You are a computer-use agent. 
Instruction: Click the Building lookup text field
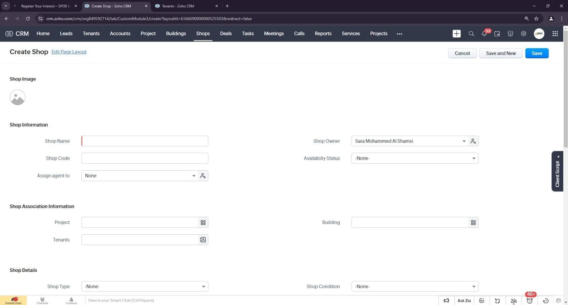click(410, 222)
